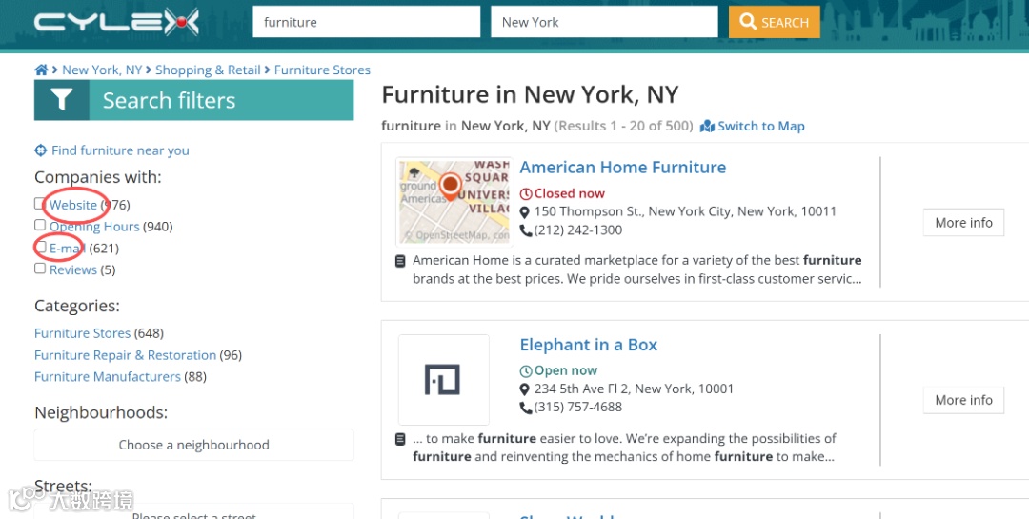Click the American Home Furniture map thumbnail

pos(454,201)
